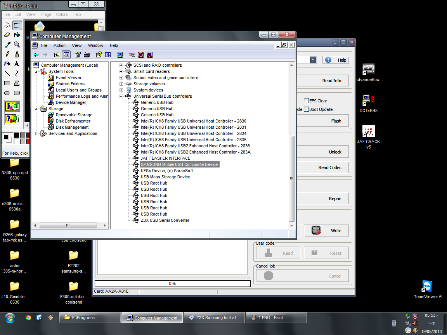Image resolution: width=447 pixels, height=335 pixels.
Task: Open the Window menu in Computer Management
Action: coord(95,46)
